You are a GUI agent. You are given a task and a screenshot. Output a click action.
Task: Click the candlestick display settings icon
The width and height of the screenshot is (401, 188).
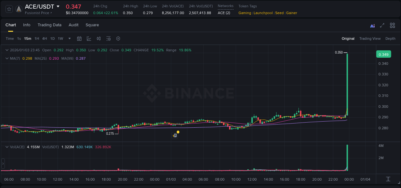[99, 38]
